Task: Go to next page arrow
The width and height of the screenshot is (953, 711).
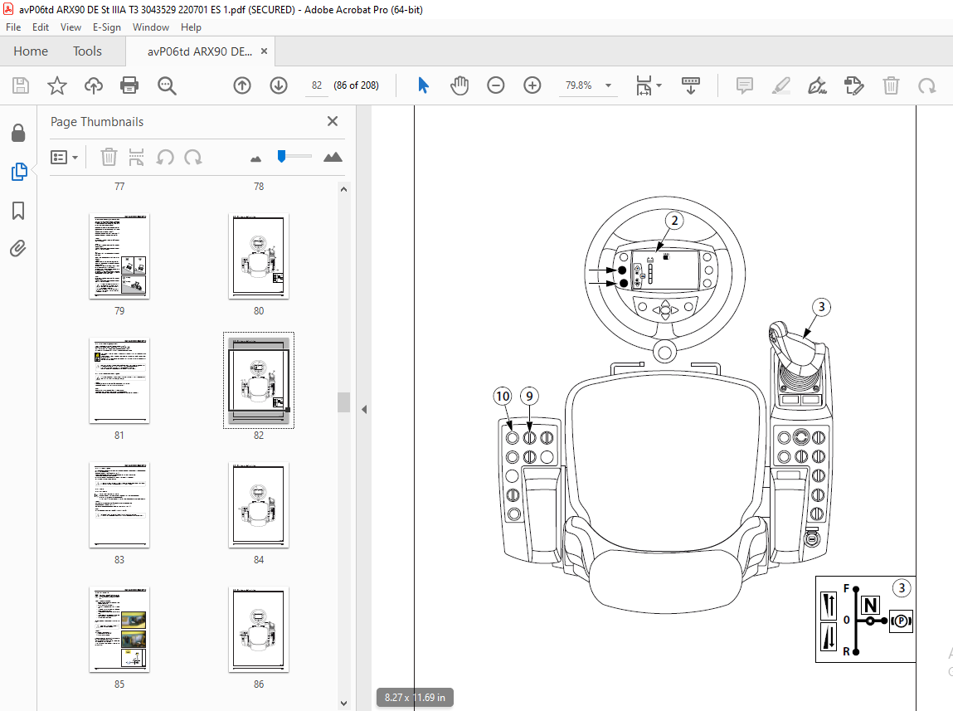Action: 279,85
